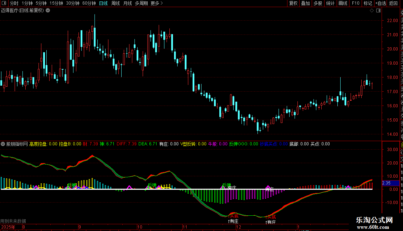Toggle the left sidebar panel icon
The image size is (403, 231).
[x=4, y=3]
